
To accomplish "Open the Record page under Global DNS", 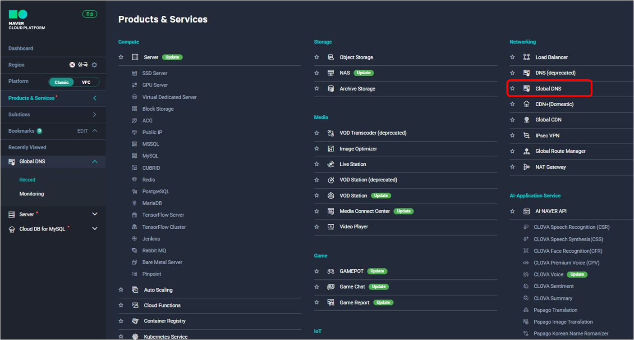I will pyautogui.click(x=27, y=179).
